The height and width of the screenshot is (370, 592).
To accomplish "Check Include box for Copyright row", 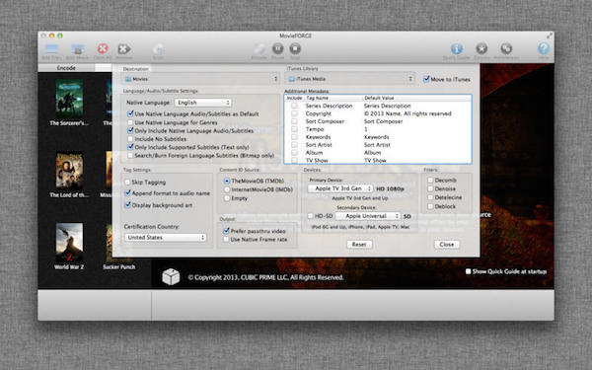I will 294,113.
